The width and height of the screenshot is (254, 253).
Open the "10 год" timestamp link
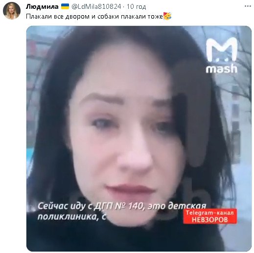pos(136,7)
